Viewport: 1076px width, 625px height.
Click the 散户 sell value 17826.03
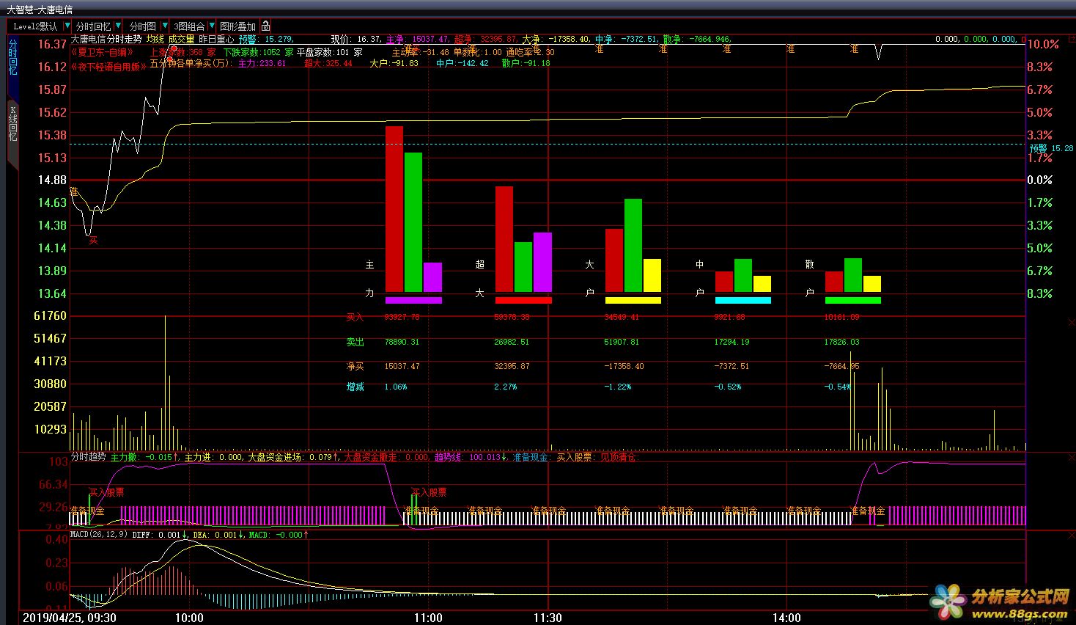841,342
